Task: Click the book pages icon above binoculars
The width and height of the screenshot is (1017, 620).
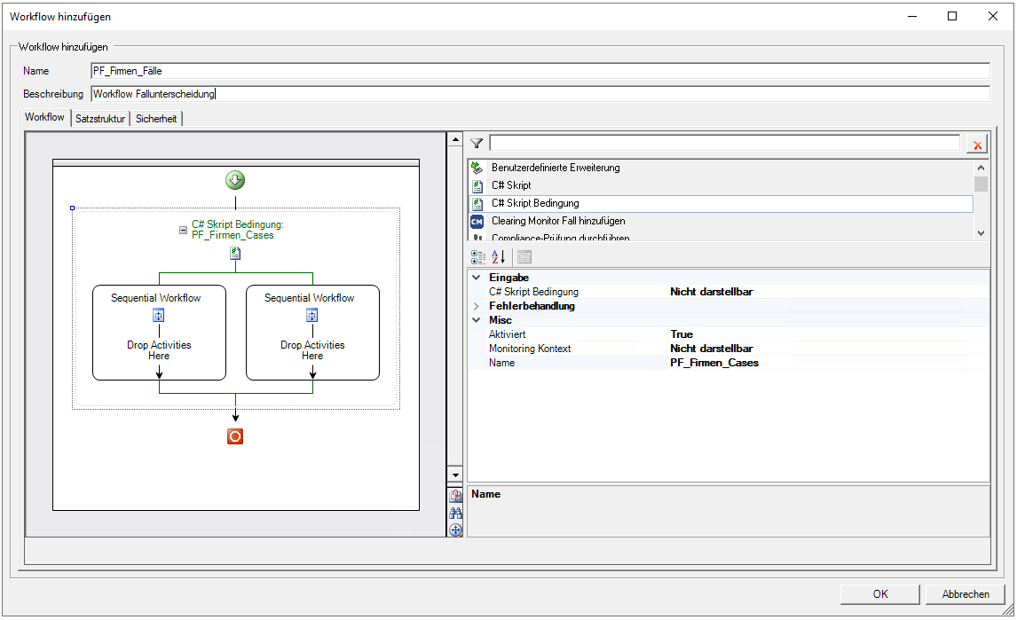Action: click(456, 496)
